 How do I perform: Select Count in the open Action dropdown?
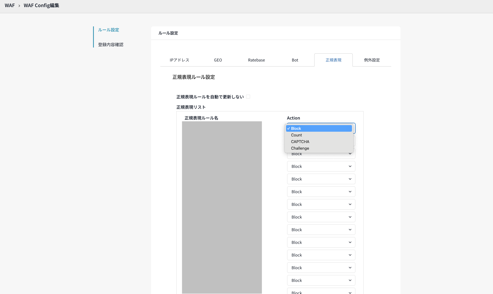tap(296, 135)
